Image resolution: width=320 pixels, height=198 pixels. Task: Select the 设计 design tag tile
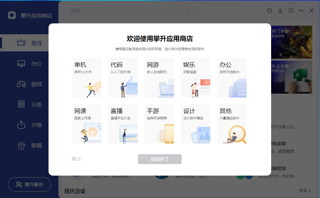tap(196, 124)
